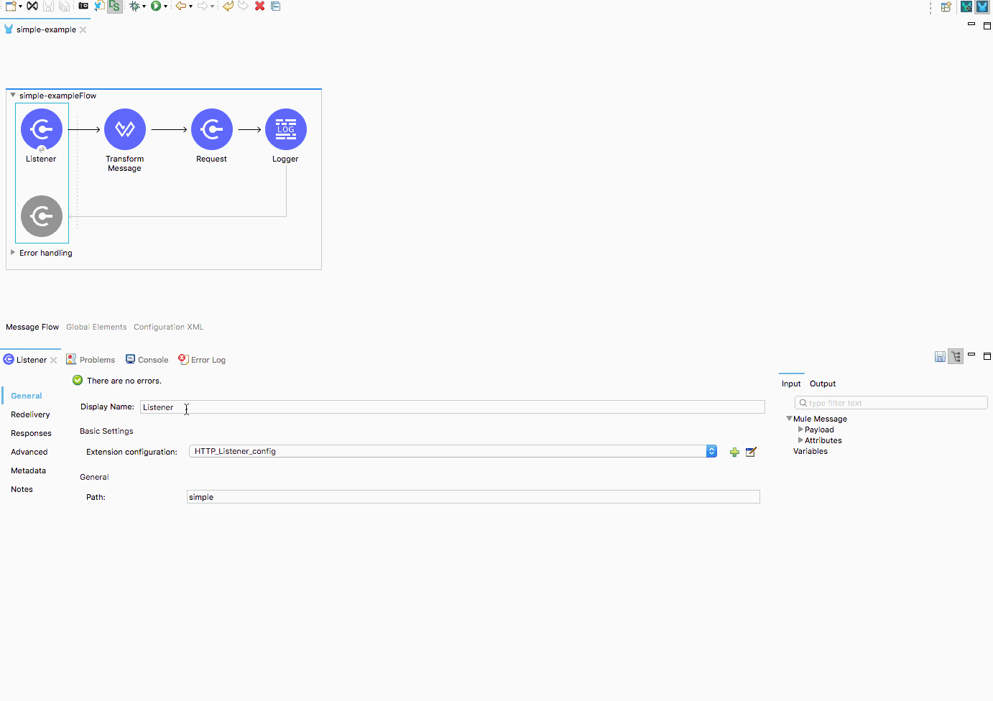Add new extension configuration with green plus
993x701 pixels.
click(x=734, y=452)
